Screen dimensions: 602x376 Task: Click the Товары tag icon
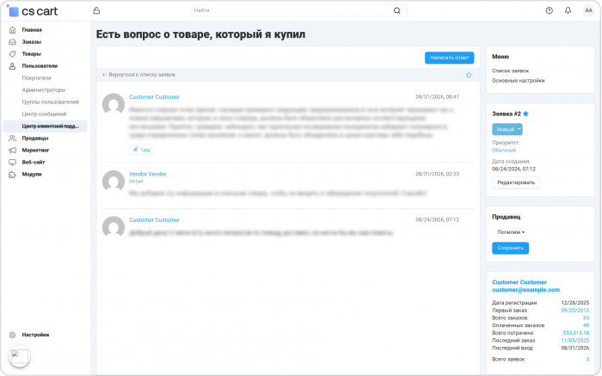click(12, 53)
